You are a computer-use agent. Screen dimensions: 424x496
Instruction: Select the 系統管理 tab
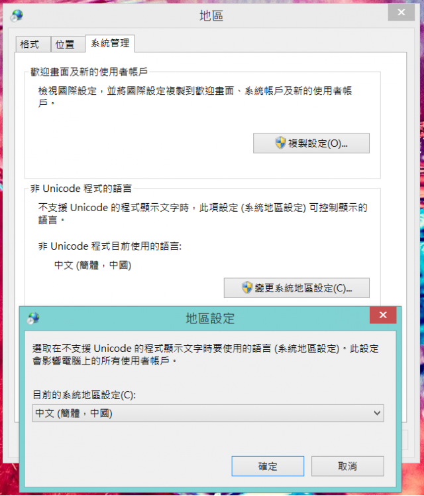pos(110,43)
